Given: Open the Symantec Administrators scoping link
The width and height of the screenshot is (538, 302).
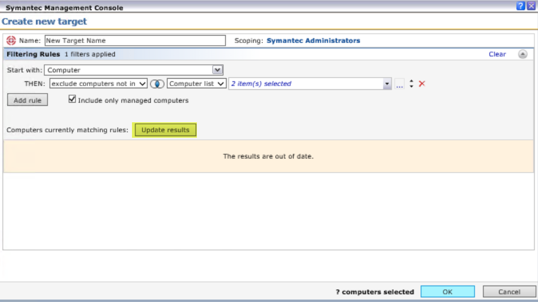Looking at the screenshot, I should click(313, 40).
